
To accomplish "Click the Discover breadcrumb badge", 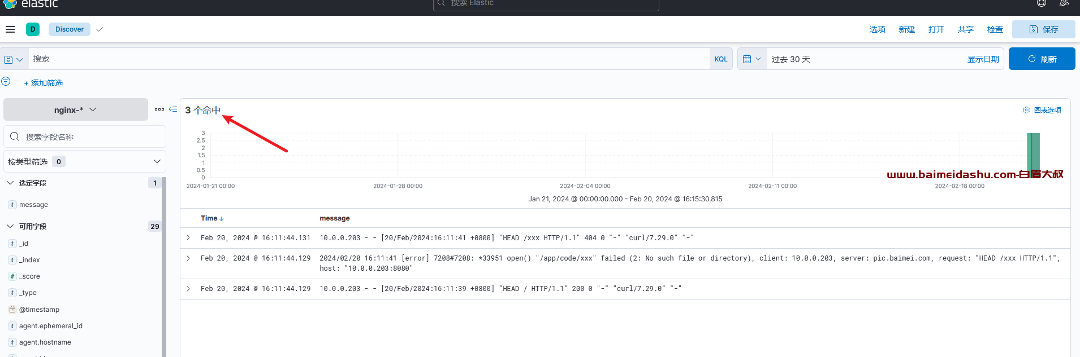I will (x=70, y=29).
